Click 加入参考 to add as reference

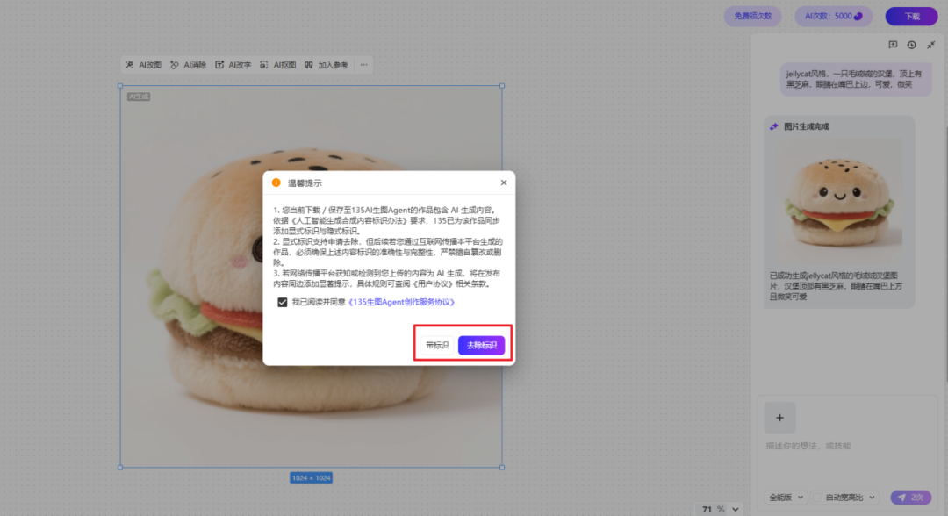coord(327,65)
